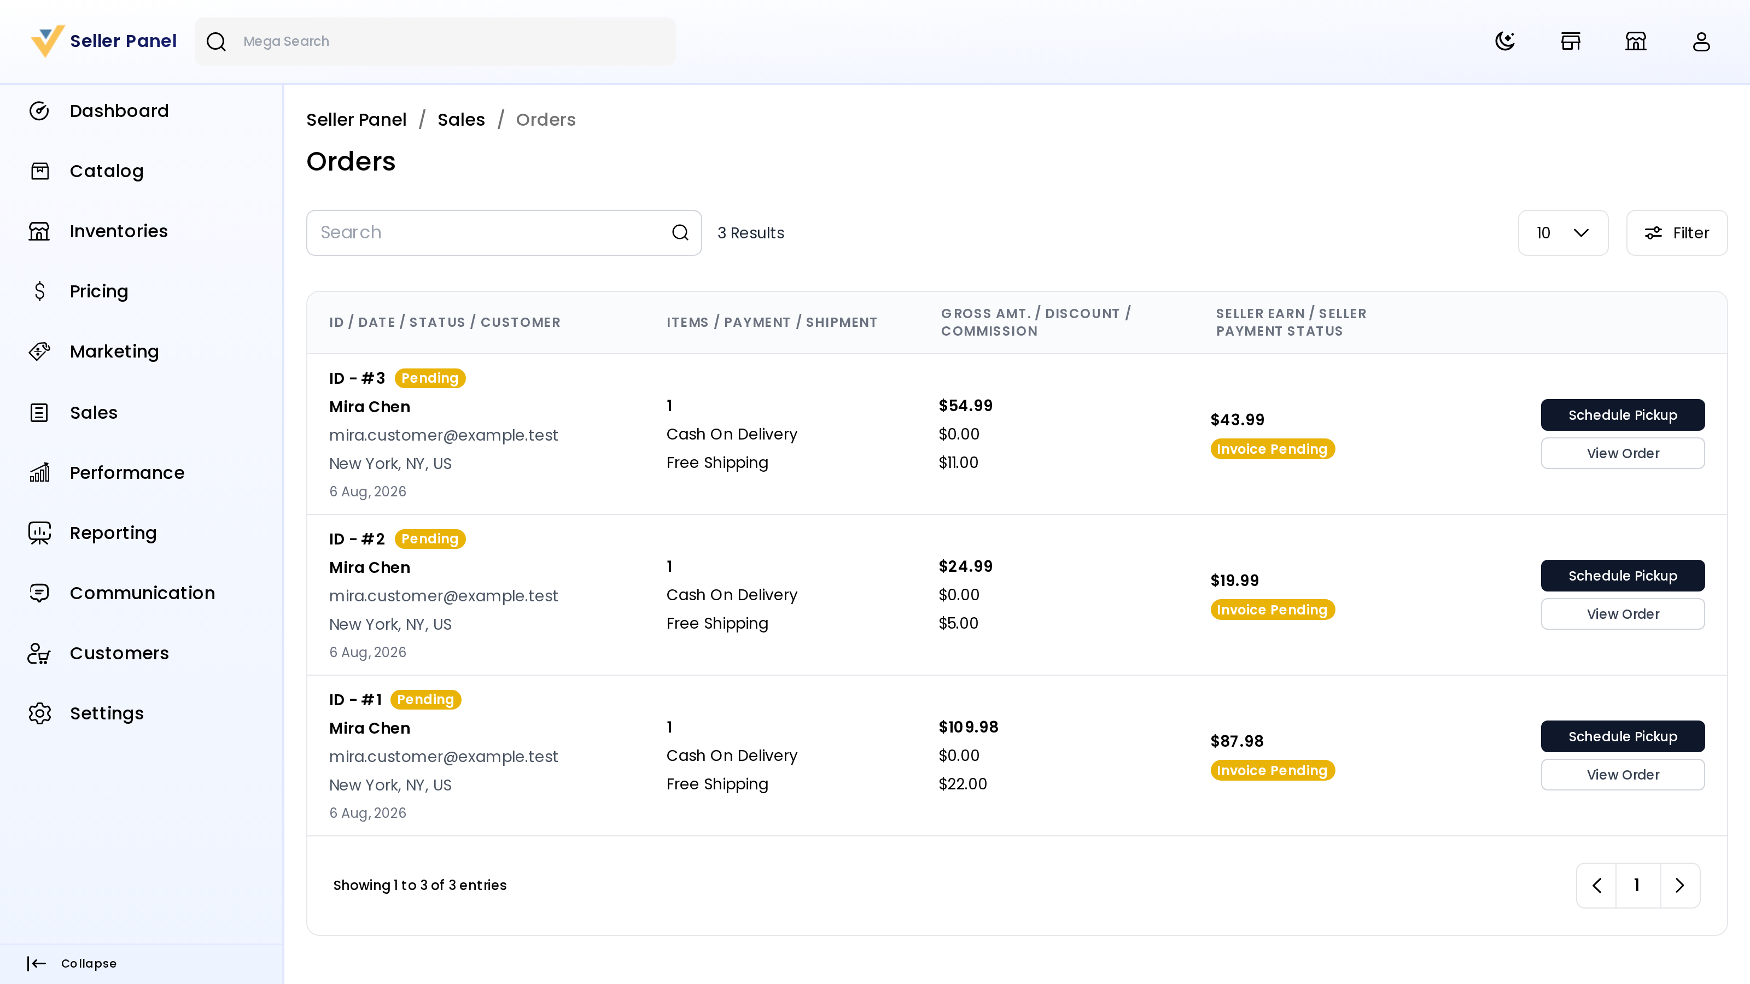Viewport: 1750px width, 984px height.
Task: Click the Filter button label
Action: pyautogui.click(x=1690, y=233)
